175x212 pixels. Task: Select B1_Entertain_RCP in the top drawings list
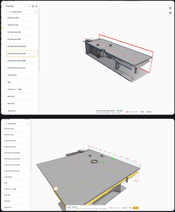click(x=22, y=39)
